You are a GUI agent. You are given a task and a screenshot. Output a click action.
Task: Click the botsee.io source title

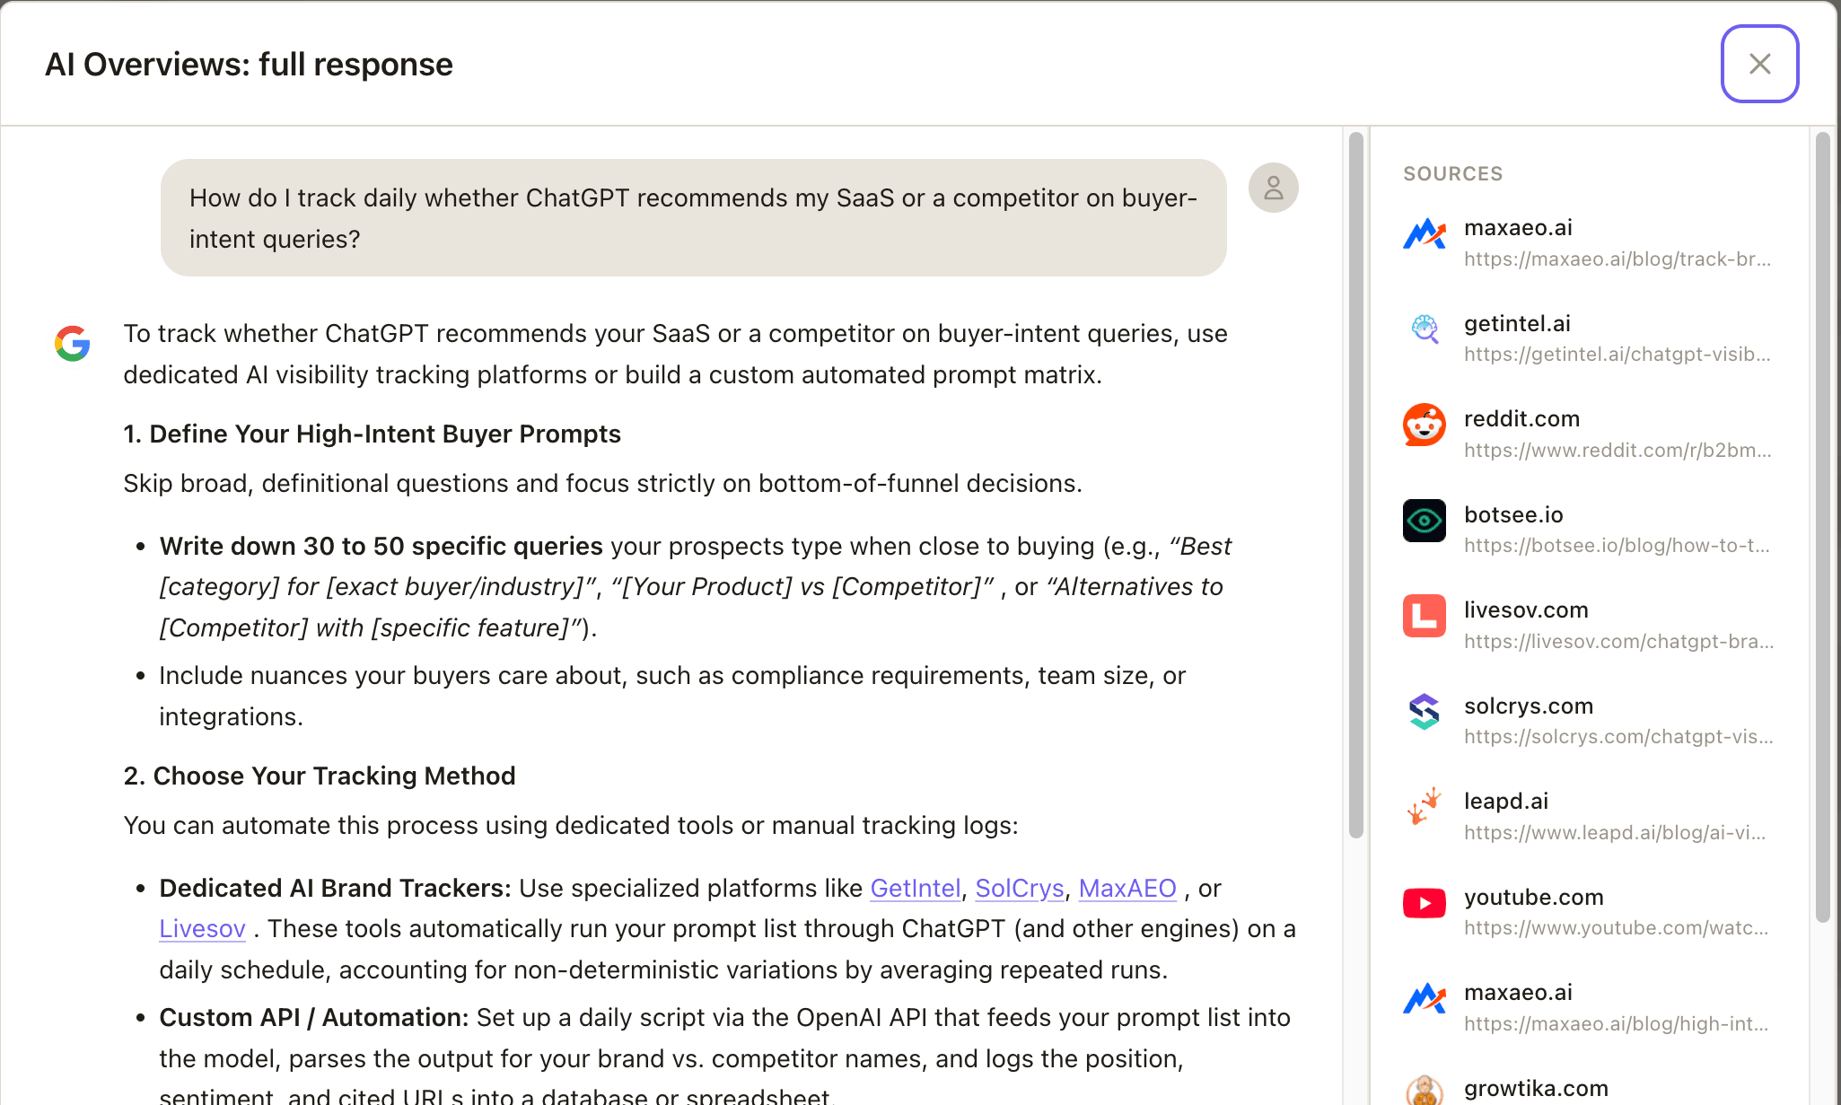pyautogui.click(x=1513, y=514)
